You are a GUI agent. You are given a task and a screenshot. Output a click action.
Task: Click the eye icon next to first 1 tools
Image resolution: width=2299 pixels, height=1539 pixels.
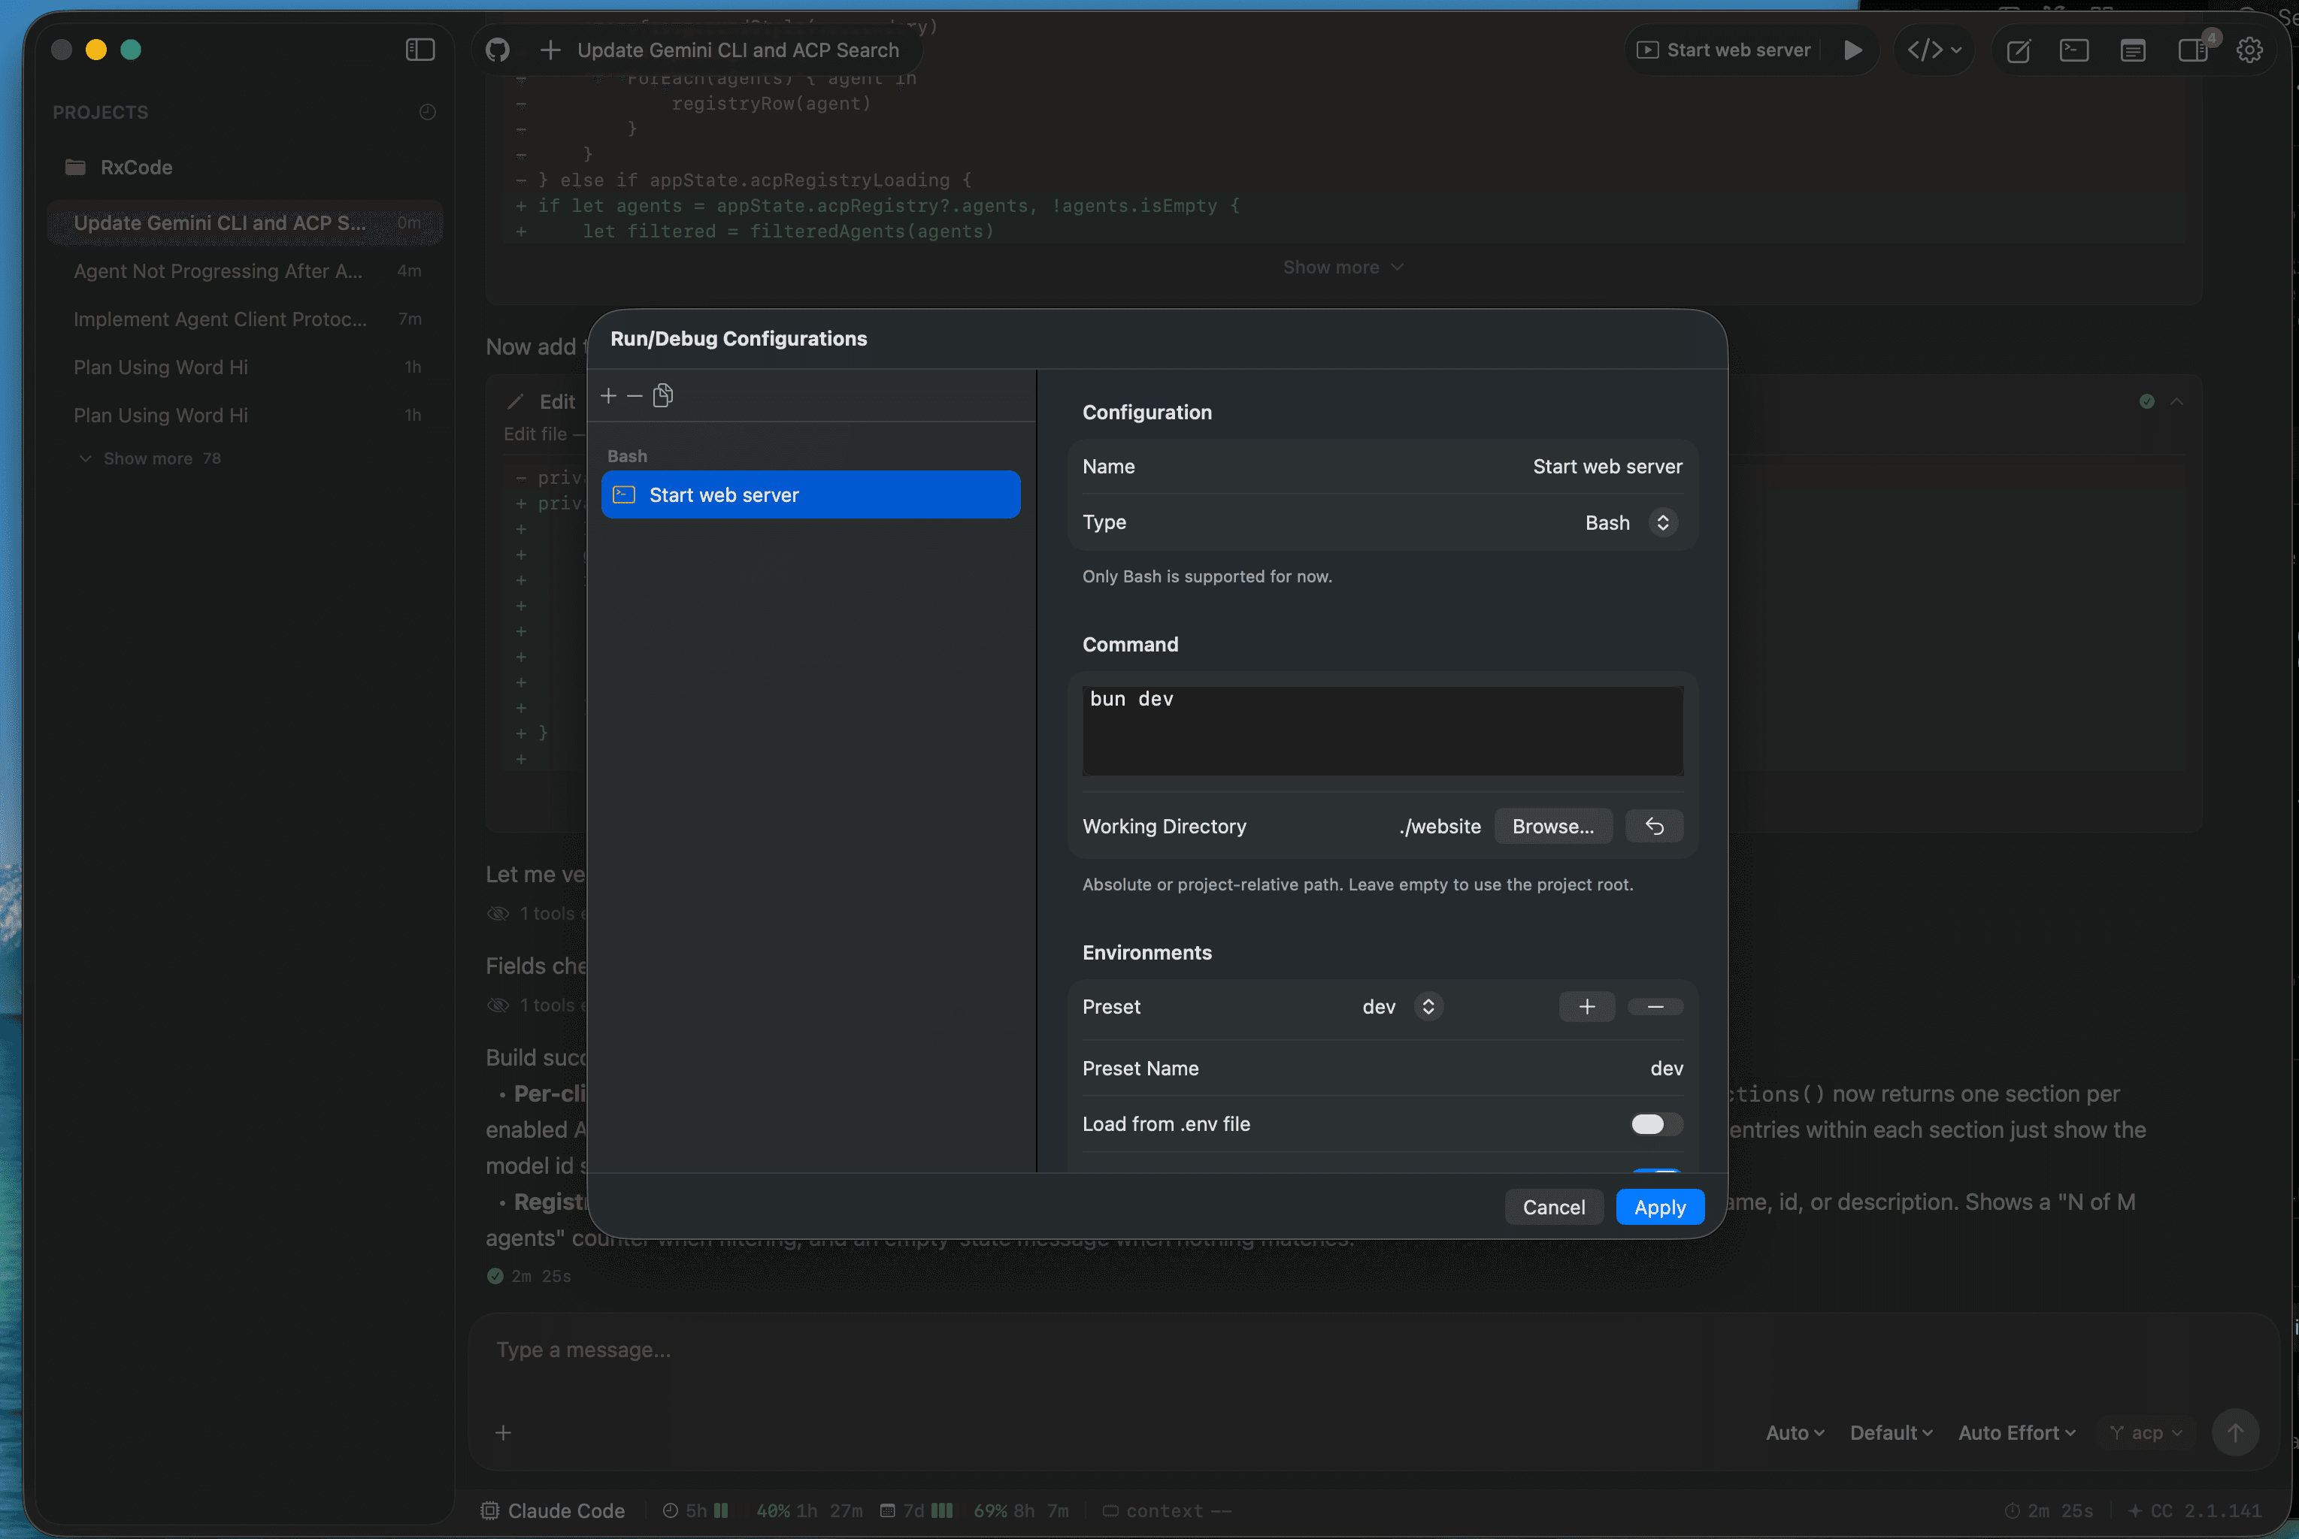[x=498, y=914]
